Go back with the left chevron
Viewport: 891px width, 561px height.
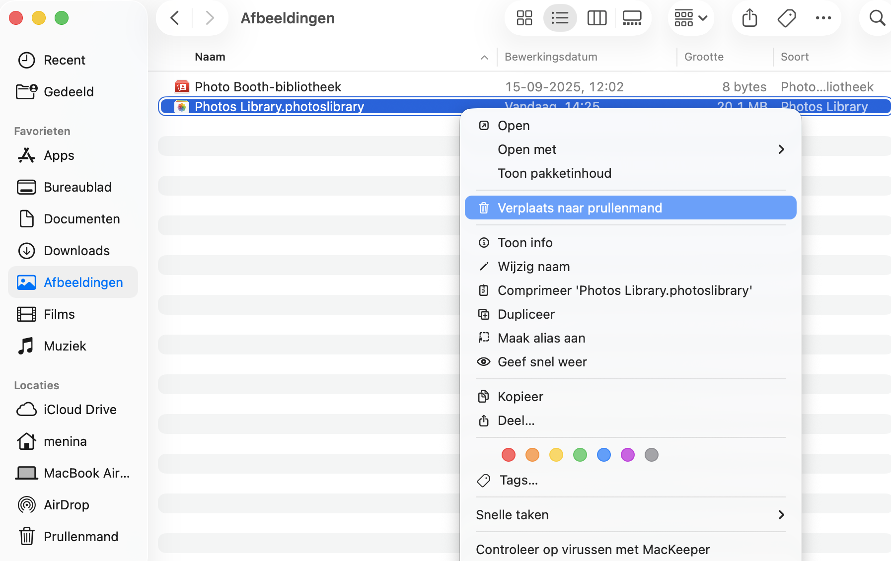[175, 18]
